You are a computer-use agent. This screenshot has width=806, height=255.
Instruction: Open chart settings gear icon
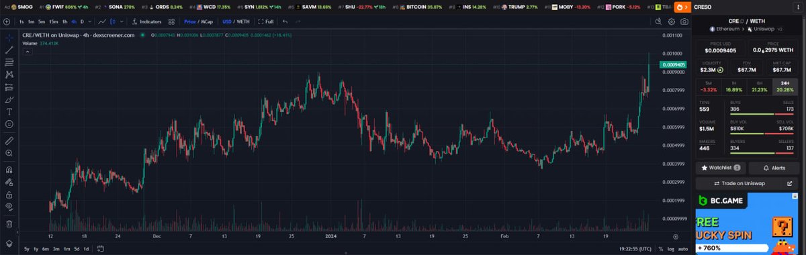tap(672, 21)
